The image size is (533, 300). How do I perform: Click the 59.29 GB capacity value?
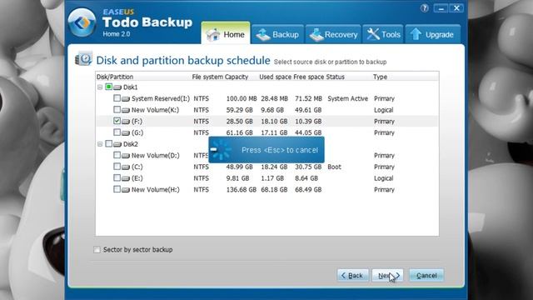pos(240,110)
